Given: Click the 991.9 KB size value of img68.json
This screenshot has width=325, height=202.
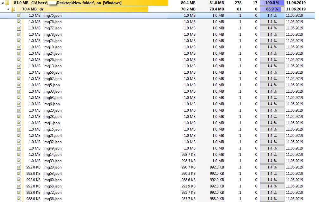Looking at the screenshot, I should (x=188, y=186).
